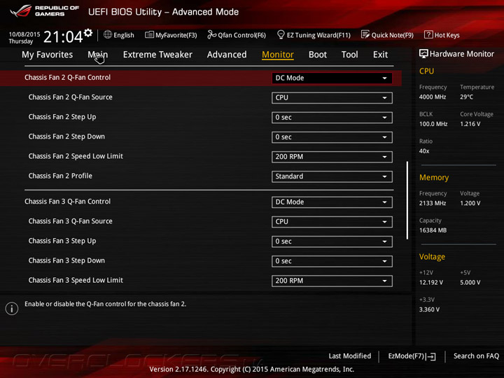Click the Hot Keys question mark icon

pos(428,35)
